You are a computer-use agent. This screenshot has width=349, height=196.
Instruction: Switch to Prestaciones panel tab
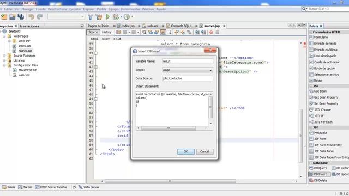point(29,26)
